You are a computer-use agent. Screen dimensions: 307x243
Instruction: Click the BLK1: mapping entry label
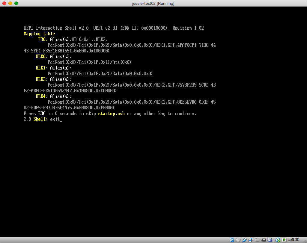click(x=42, y=68)
